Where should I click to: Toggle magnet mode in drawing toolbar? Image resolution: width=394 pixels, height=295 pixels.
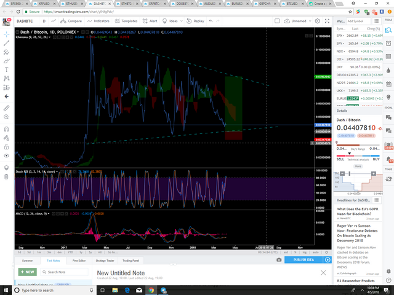click(7, 129)
